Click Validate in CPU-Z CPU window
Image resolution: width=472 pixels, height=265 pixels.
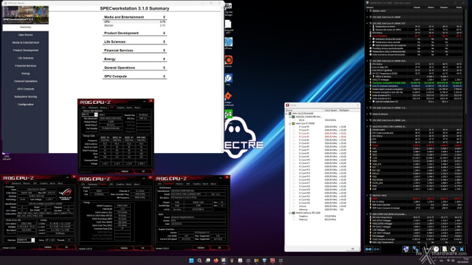(x=48, y=247)
